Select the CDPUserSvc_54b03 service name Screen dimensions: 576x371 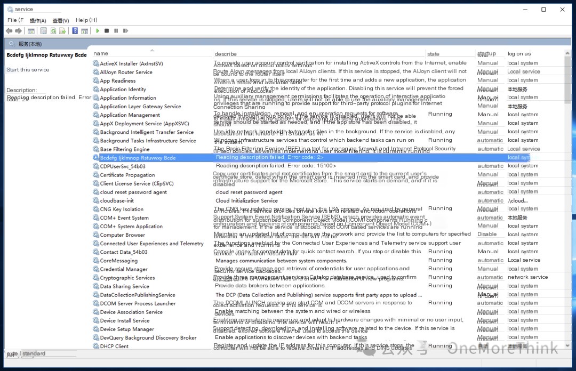123,166
